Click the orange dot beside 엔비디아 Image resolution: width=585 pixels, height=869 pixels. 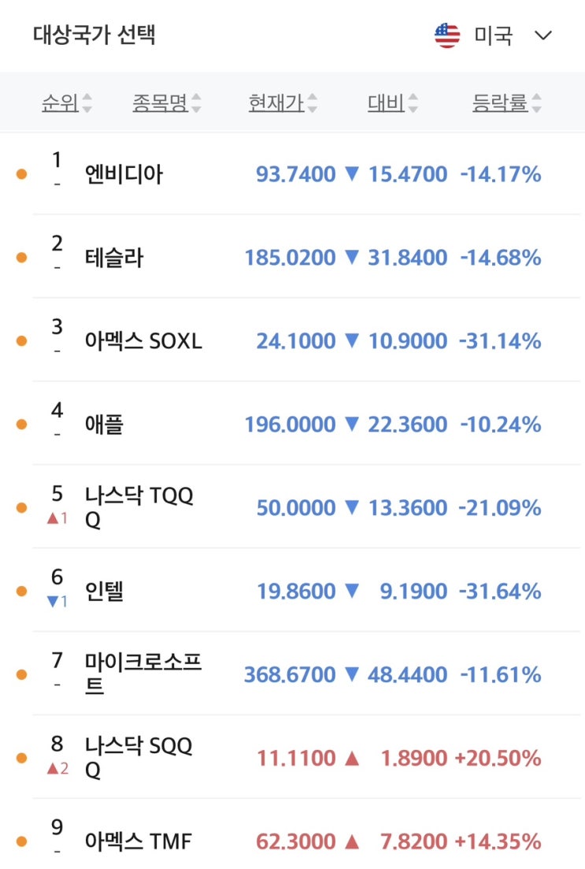coord(21,174)
